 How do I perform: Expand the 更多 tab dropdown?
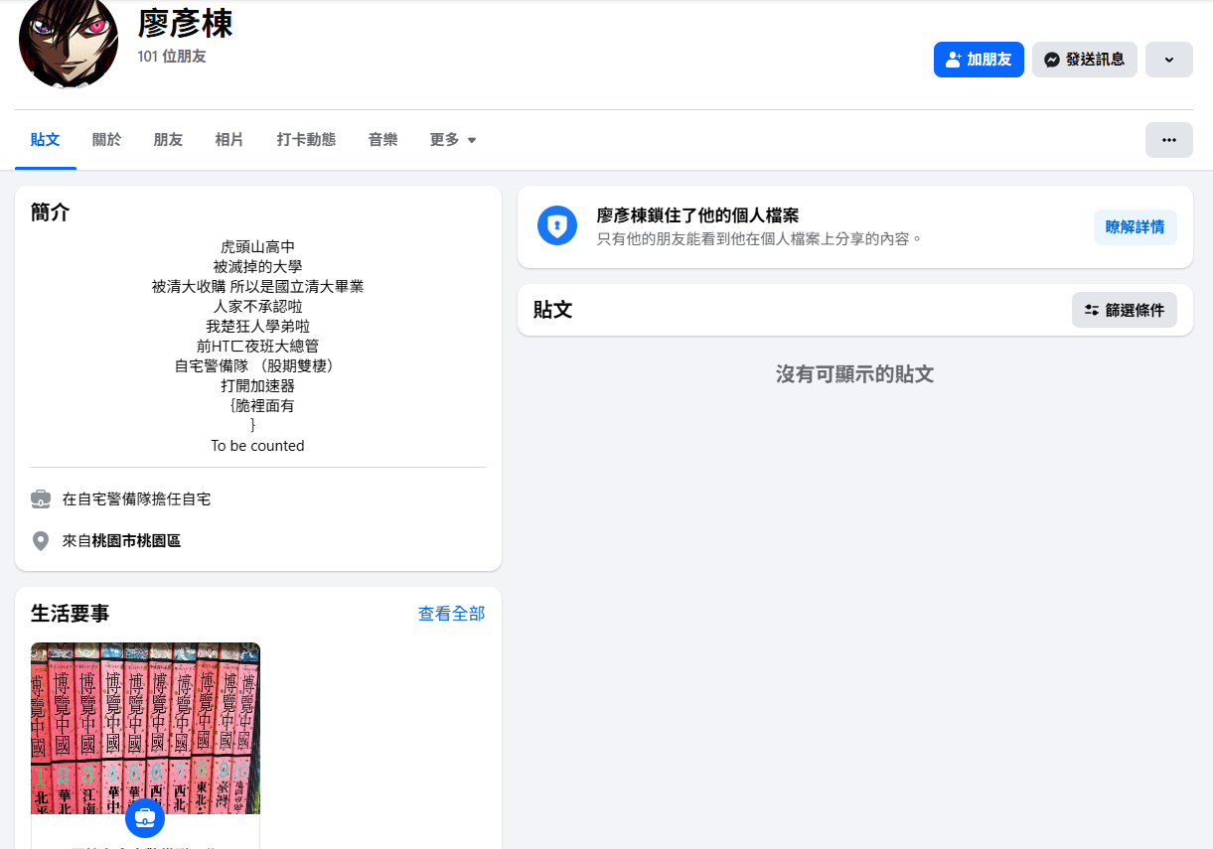click(x=453, y=140)
